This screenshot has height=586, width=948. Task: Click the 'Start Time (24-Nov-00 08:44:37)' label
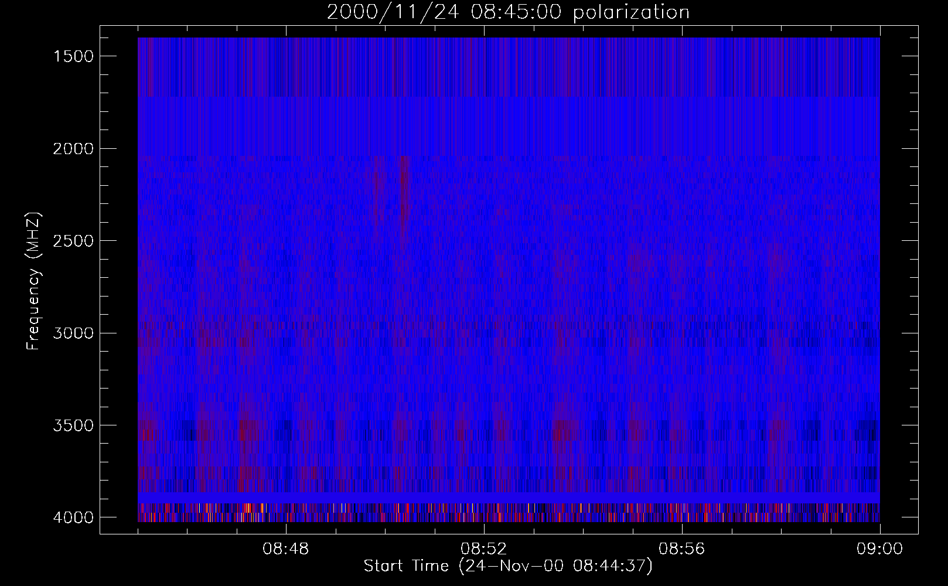(508, 566)
